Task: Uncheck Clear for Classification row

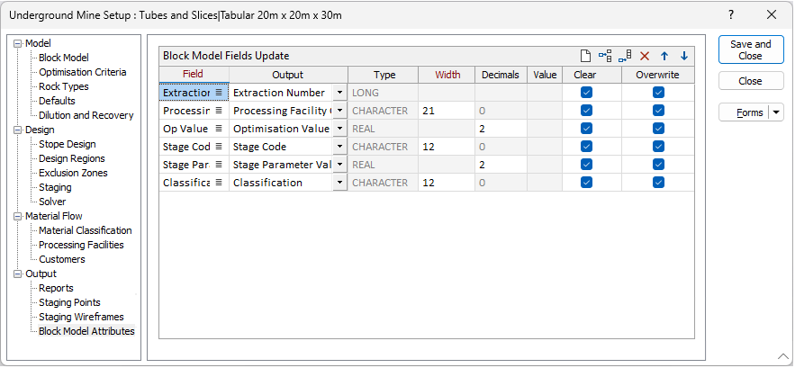Action: point(587,182)
